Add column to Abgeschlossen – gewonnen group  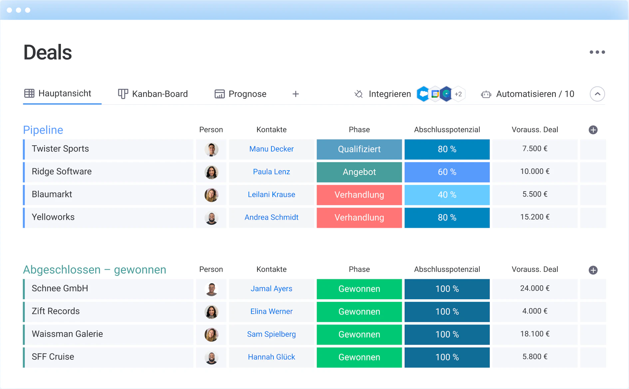tap(593, 270)
